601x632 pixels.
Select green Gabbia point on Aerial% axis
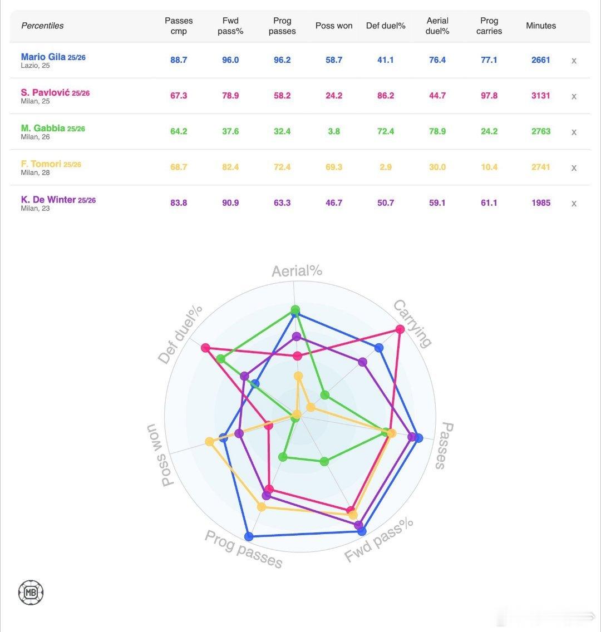point(295,310)
